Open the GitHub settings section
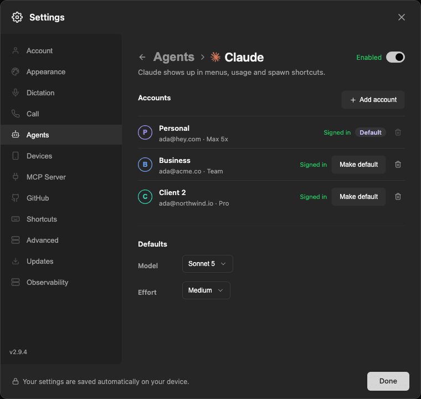This screenshot has width=421, height=399. [x=61, y=198]
